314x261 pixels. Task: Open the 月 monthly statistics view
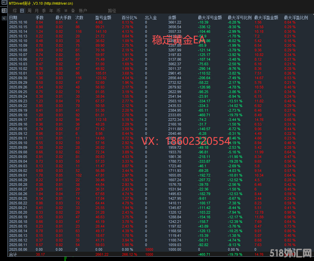pyautogui.click(x=36, y=10)
